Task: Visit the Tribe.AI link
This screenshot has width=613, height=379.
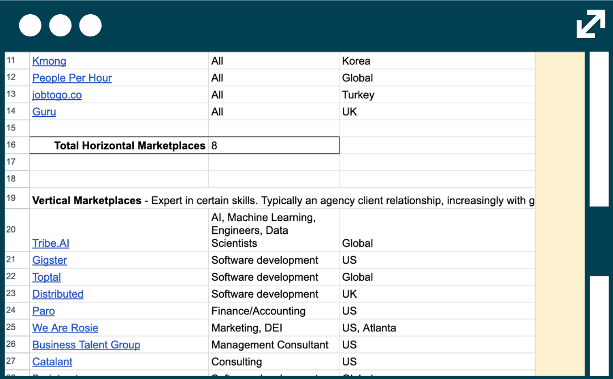Action: (51, 243)
